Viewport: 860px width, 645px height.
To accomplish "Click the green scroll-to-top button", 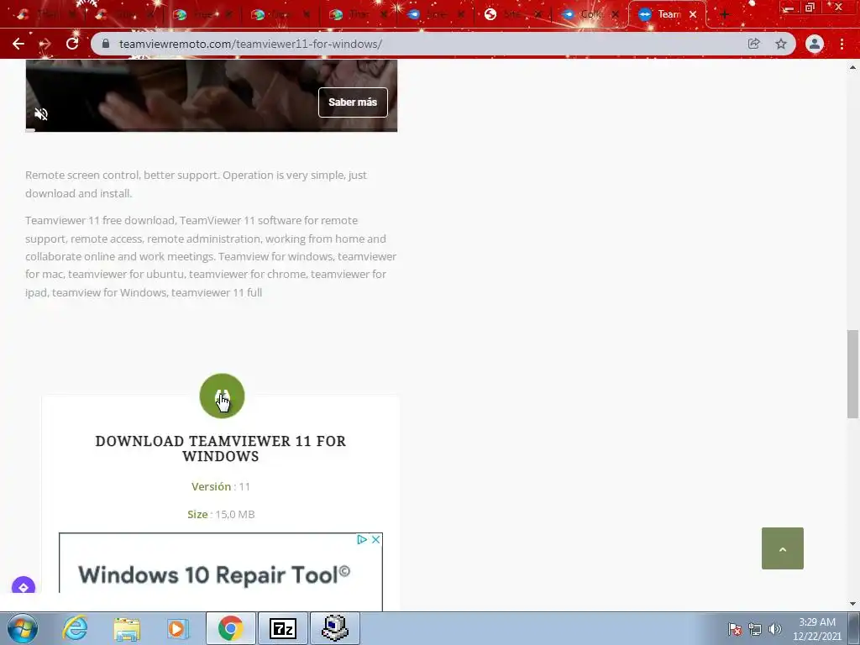I will click(x=783, y=548).
